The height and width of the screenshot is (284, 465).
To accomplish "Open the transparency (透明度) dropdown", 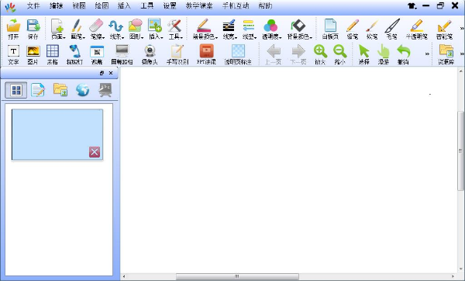I will (271, 29).
